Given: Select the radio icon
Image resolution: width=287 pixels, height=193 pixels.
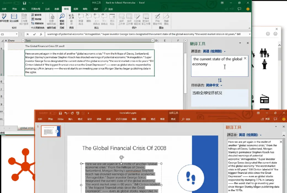Looking at the screenshot, I should (x=264, y=99).
